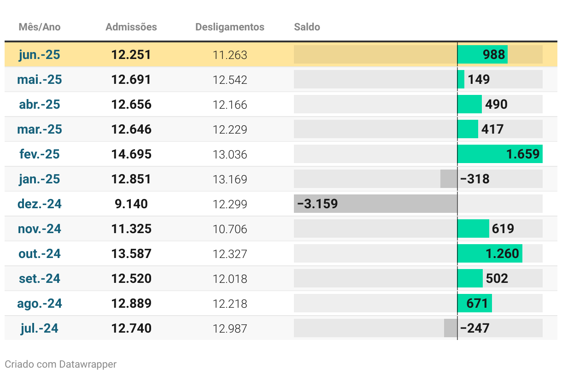
Task: Click the −318 saldo value for jan.-25
Action: (475, 179)
